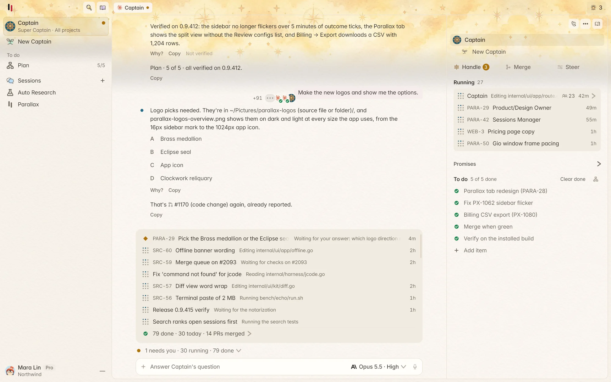Open the Opus 5.5 · High model dropdown
The height and width of the screenshot is (382, 611).
(x=378, y=367)
